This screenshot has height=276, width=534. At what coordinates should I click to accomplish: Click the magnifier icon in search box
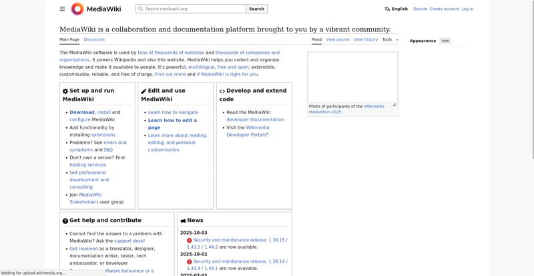point(140,9)
